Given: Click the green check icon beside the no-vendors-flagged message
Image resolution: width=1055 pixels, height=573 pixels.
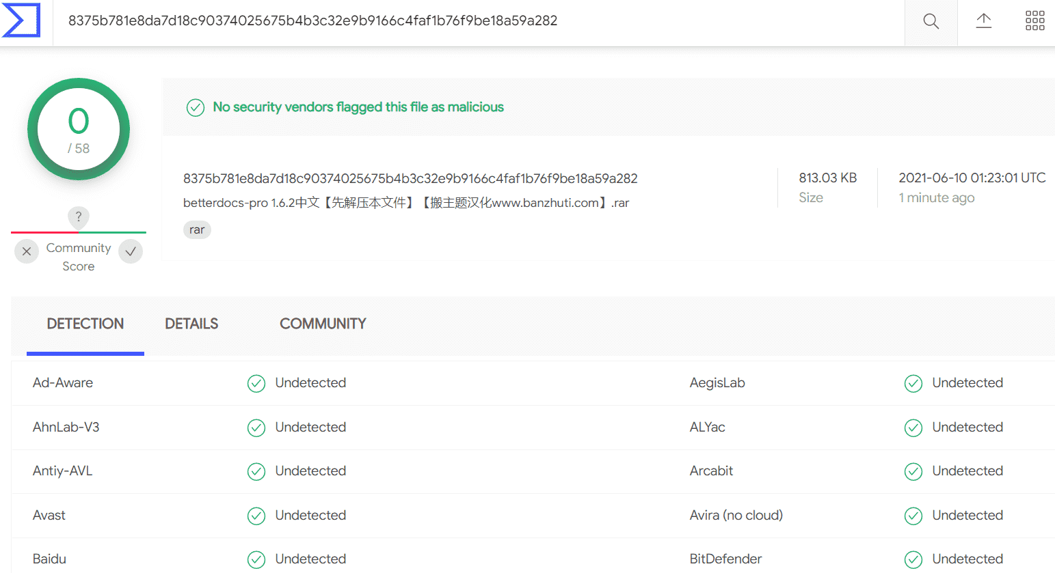Looking at the screenshot, I should (x=196, y=108).
